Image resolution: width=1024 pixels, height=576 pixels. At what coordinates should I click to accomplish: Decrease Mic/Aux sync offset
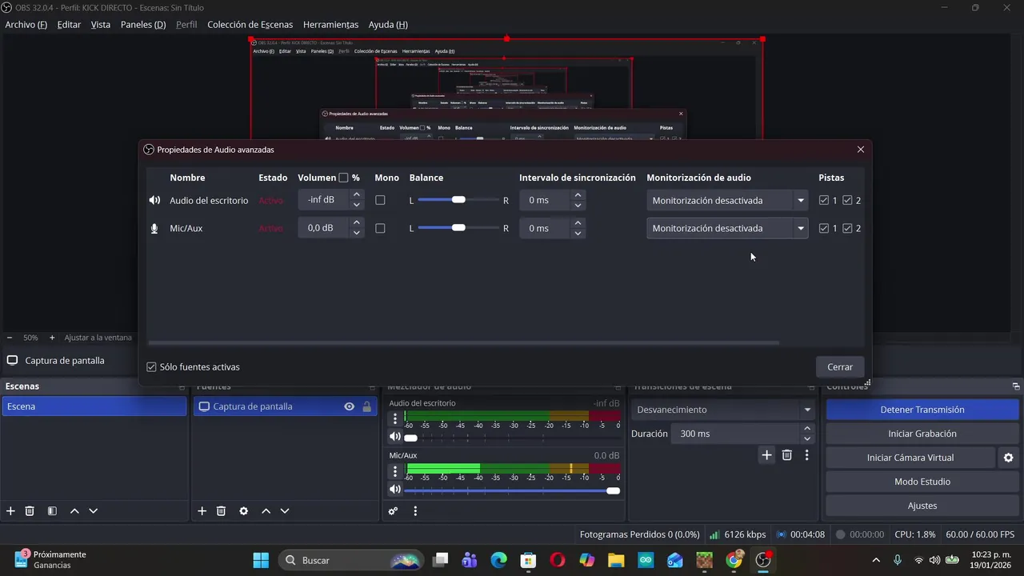click(578, 234)
